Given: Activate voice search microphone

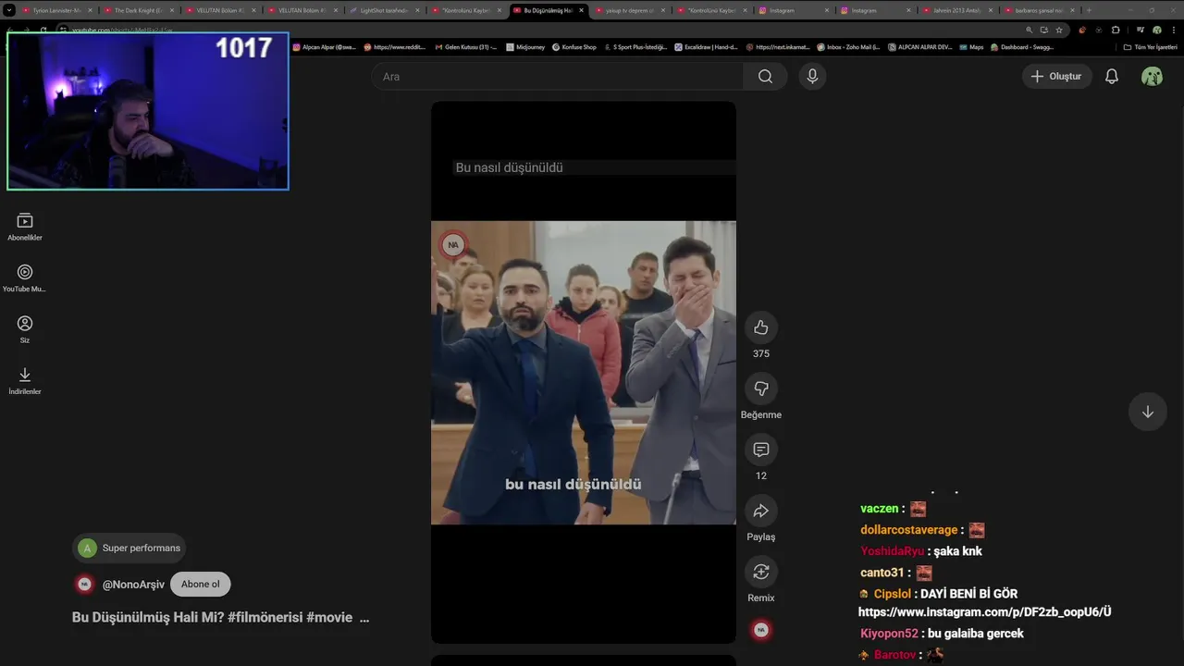Looking at the screenshot, I should 812,77.
